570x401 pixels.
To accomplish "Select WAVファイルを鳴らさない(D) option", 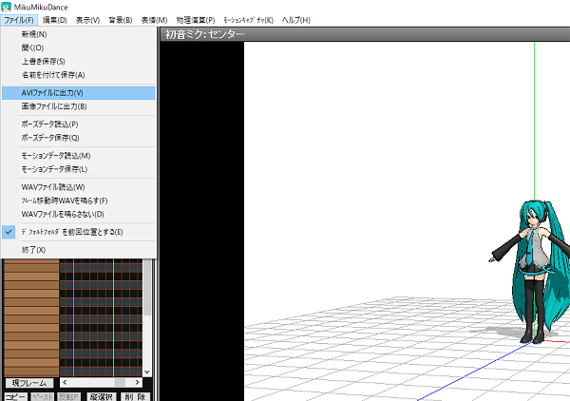I will pos(79,214).
